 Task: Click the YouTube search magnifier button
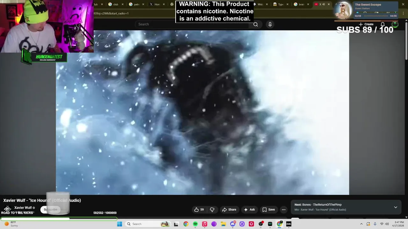[x=255, y=24]
